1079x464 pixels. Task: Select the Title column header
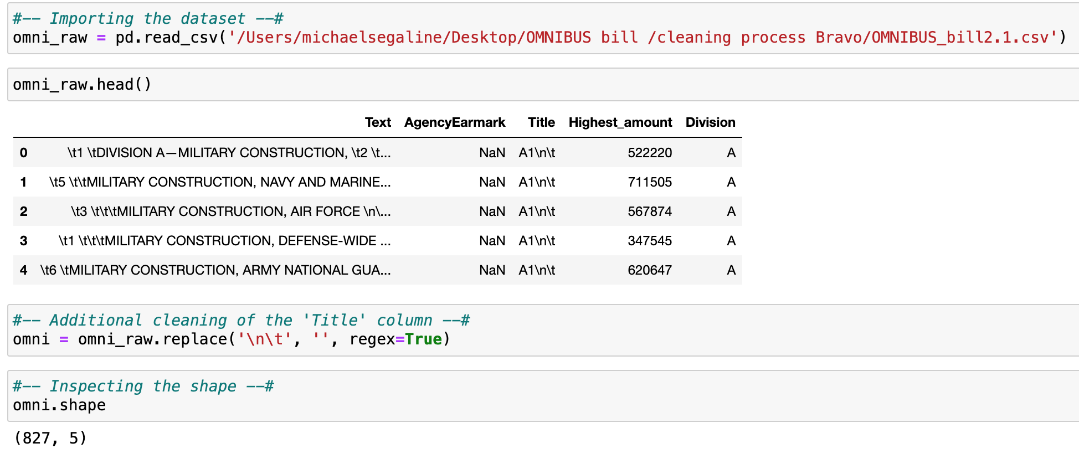click(541, 122)
